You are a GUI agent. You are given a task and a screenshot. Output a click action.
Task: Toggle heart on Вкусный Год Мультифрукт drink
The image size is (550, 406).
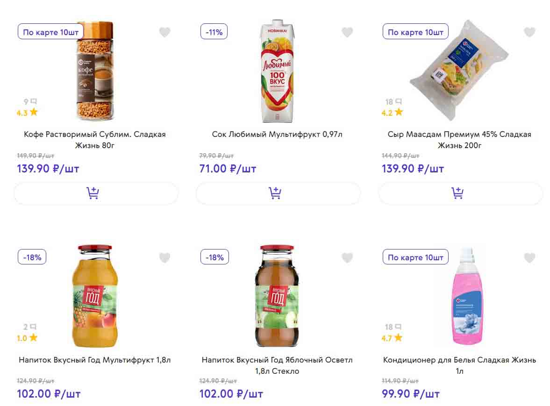[165, 257]
